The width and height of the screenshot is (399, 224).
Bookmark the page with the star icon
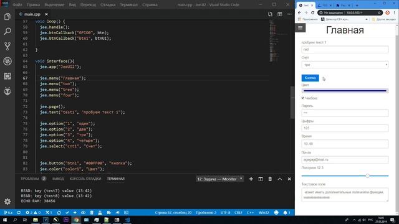coord(379,12)
